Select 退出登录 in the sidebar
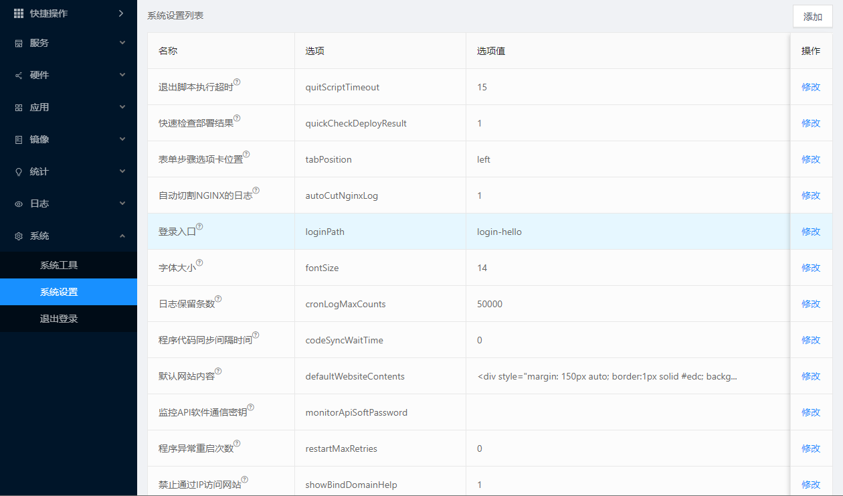 coord(59,319)
